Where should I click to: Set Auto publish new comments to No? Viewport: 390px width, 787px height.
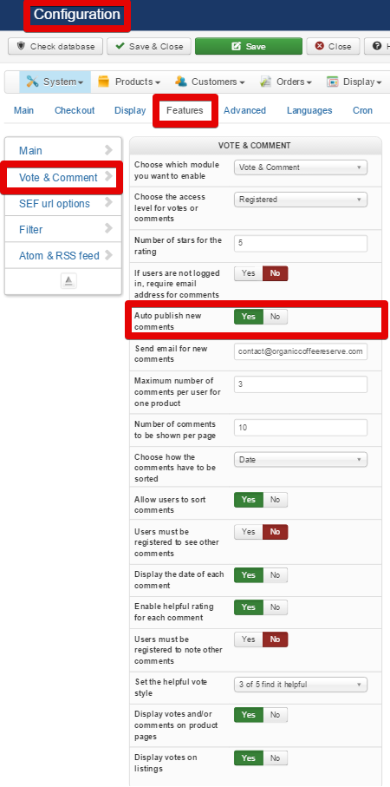276,316
